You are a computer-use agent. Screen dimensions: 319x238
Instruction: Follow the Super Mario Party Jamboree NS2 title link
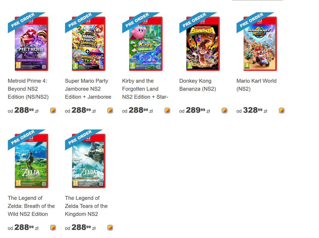point(88,89)
